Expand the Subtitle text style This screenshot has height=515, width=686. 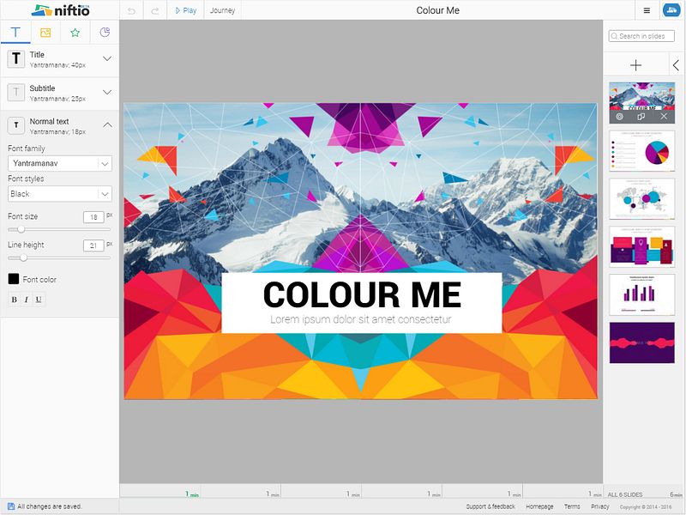coord(107,92)
